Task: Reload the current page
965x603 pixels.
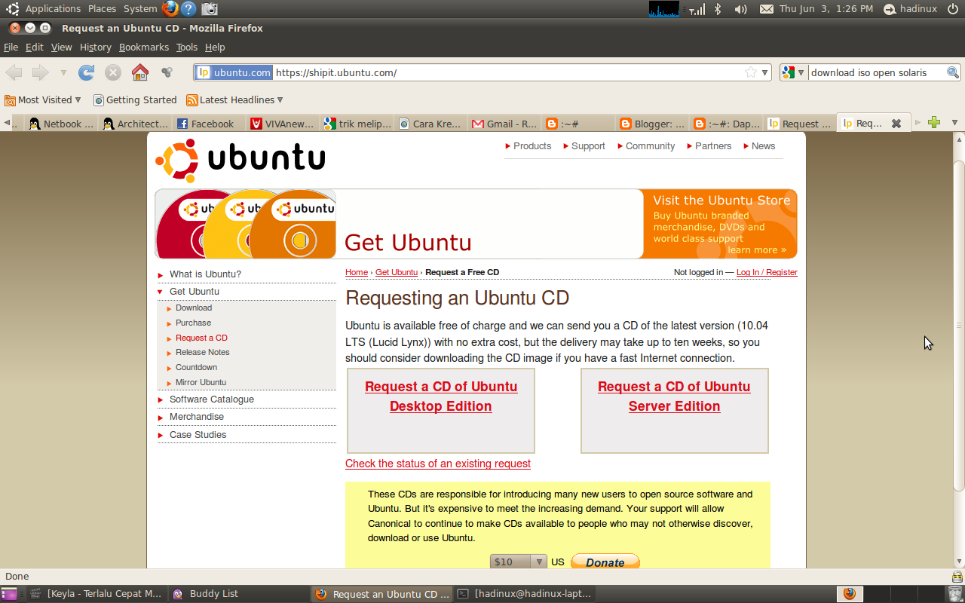Action: tap(86, 72)
